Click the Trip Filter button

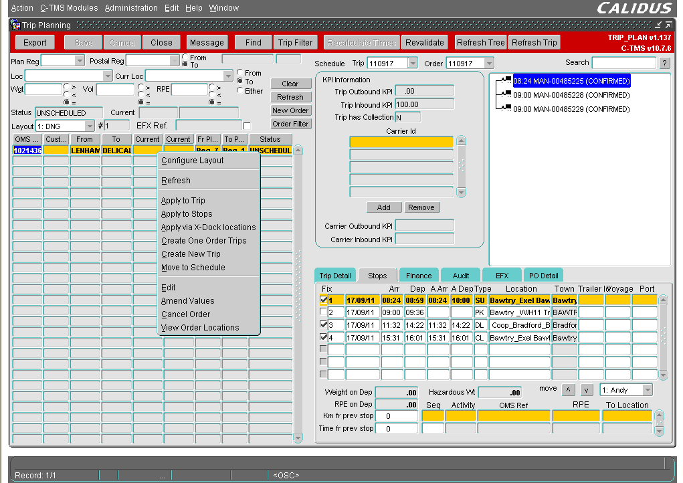(x=295, y=42)
